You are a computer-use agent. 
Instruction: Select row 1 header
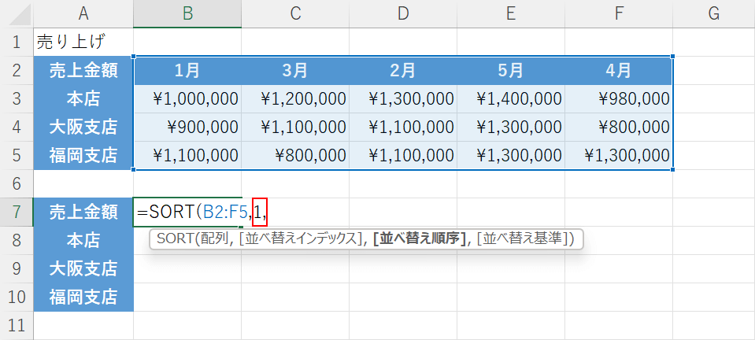pyautogui.click(x=17, y=42)
